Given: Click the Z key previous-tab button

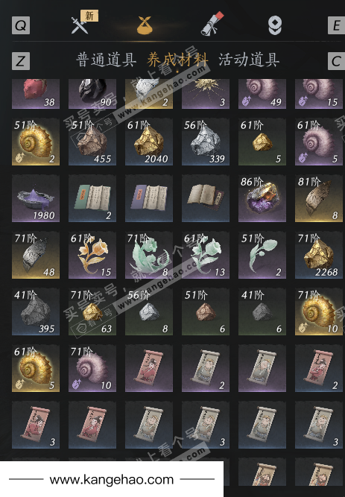Looking at the screenshot, I should coord(21,61).
